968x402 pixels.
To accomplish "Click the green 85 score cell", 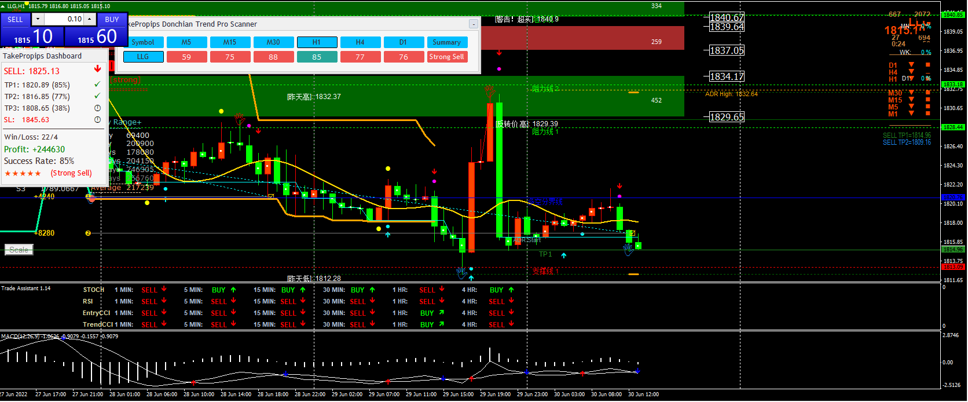I will point(317,57).
